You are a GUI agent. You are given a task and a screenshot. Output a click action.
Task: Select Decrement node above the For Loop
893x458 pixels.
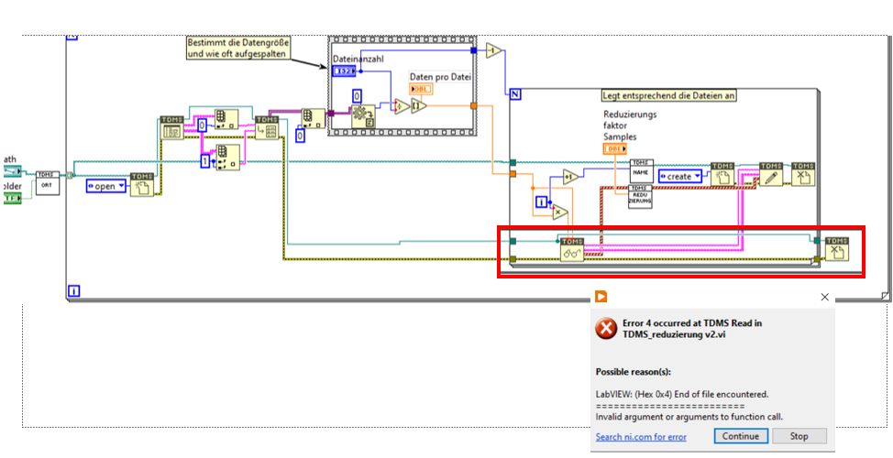(x=494, y=50)
